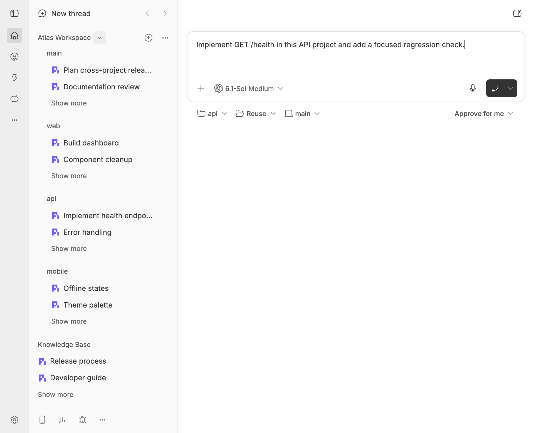
Task: Open the Reuse workspace dropdown
Action: [x=256, y=114]
